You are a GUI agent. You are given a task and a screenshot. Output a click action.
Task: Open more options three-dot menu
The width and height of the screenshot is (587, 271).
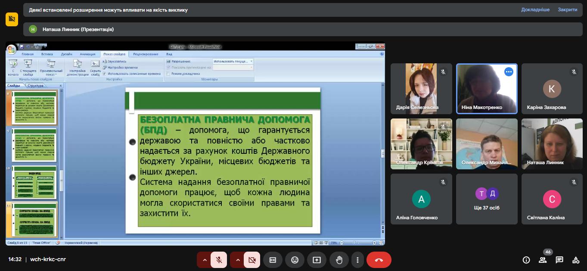[357, 260]
